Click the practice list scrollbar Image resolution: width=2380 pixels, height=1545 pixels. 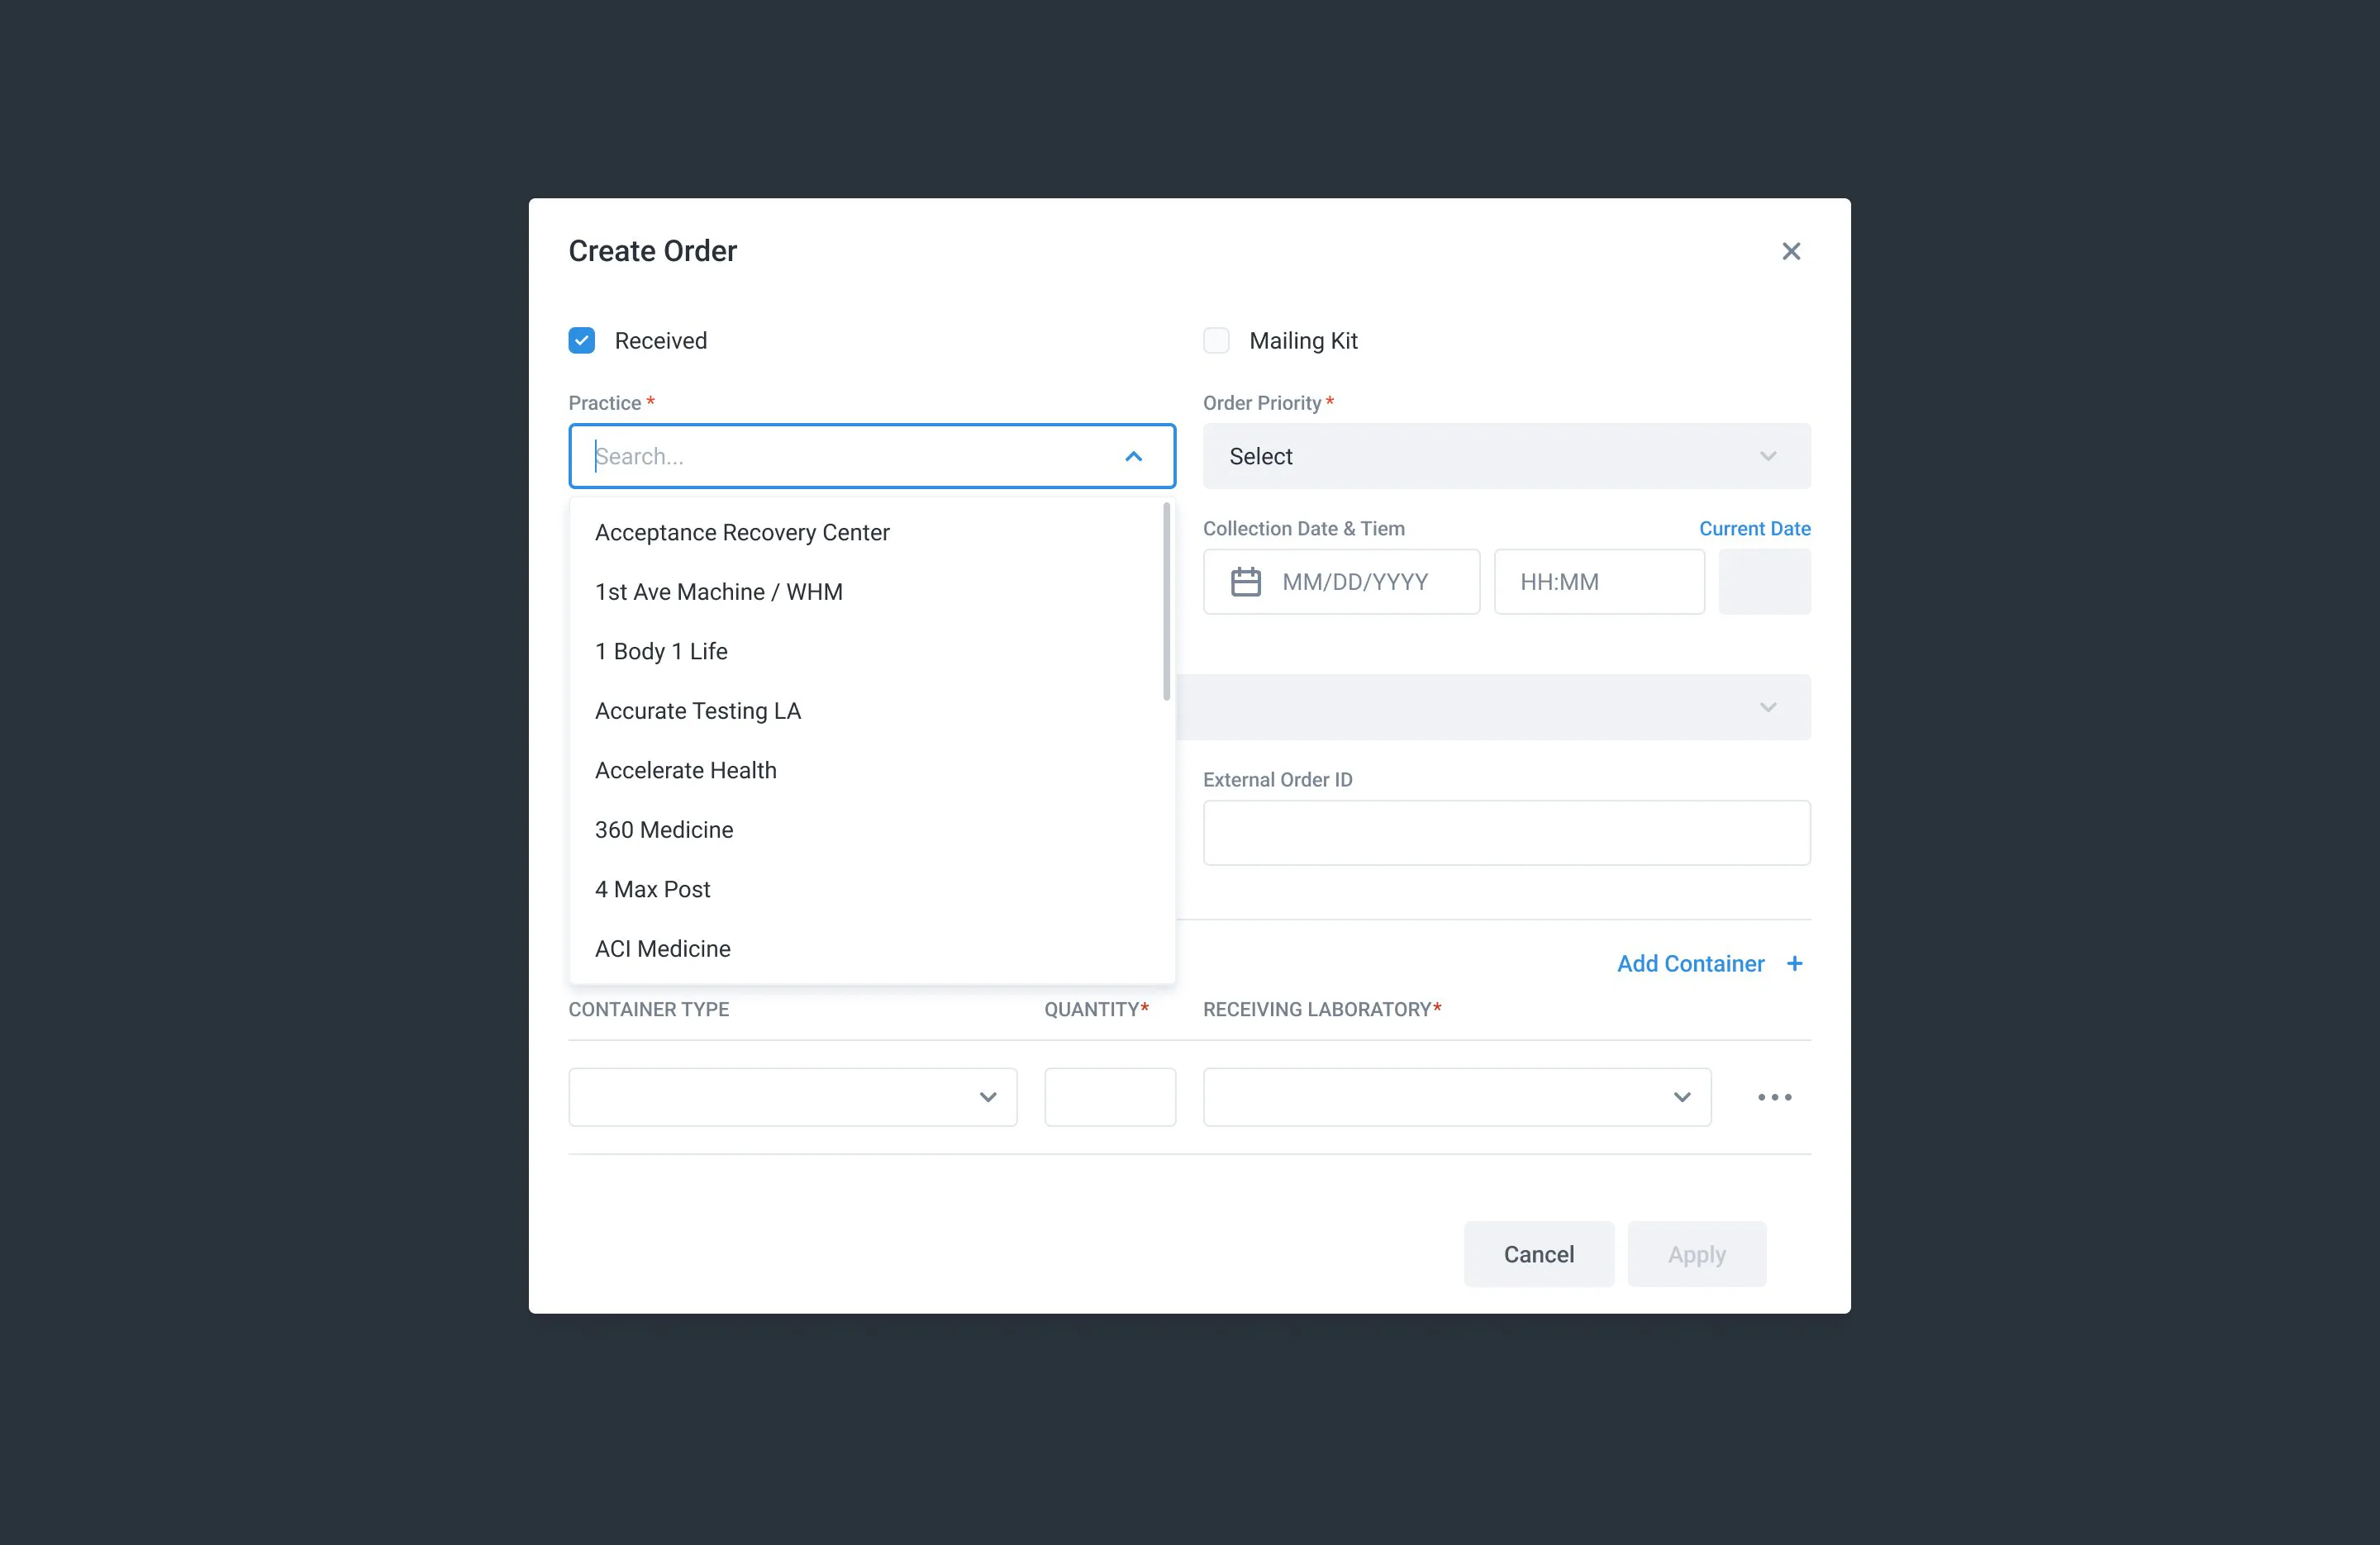1166,602
